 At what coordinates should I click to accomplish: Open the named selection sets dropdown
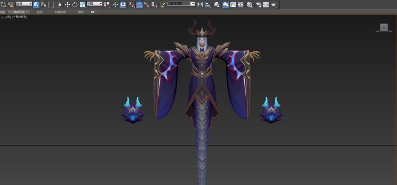tap(181, 4)
